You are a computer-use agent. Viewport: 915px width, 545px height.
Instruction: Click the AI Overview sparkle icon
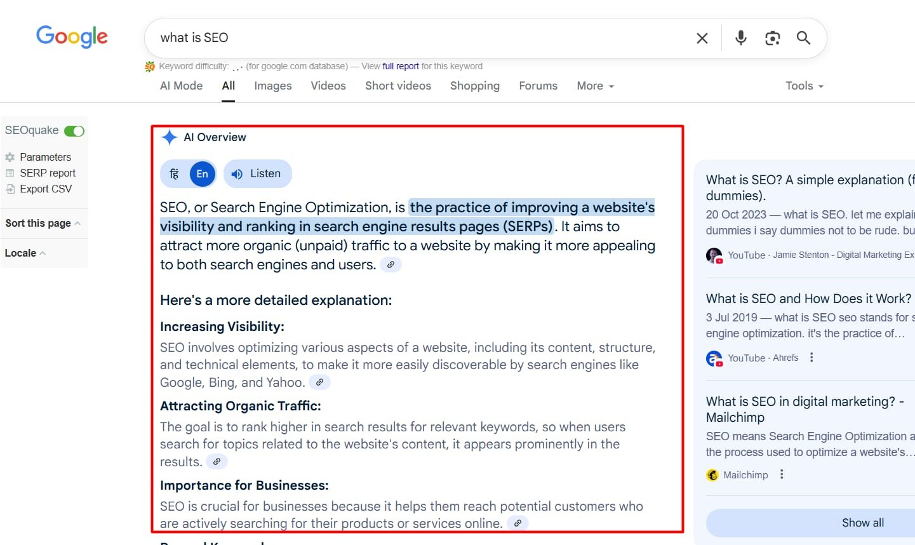169,137
